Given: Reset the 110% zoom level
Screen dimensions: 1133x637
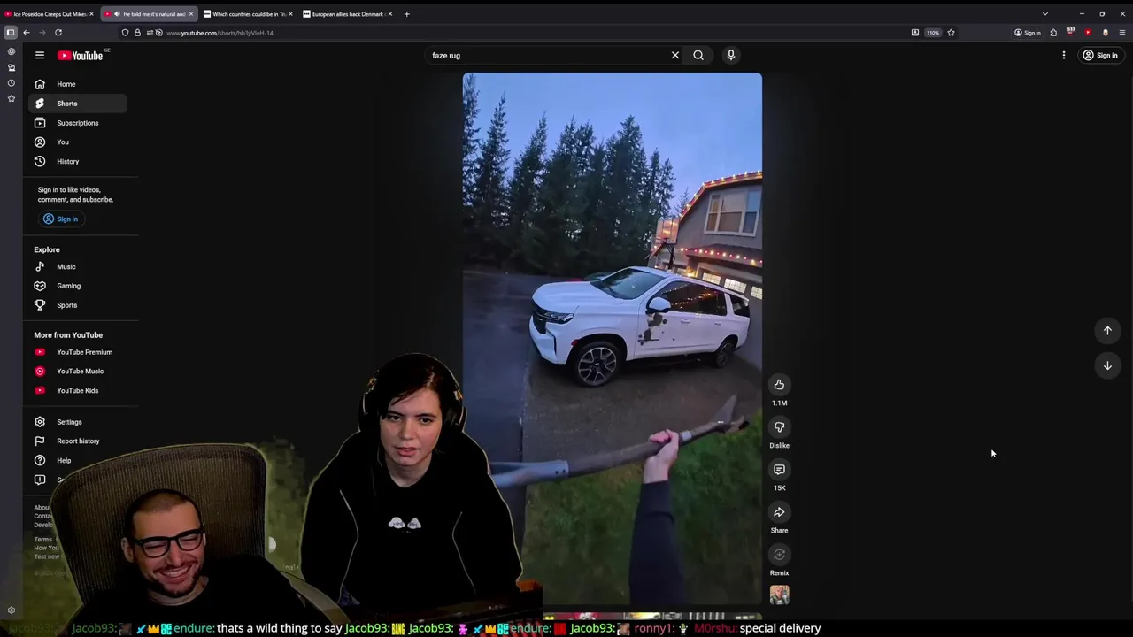Looking at the screenshot, I should click(933, 33).
